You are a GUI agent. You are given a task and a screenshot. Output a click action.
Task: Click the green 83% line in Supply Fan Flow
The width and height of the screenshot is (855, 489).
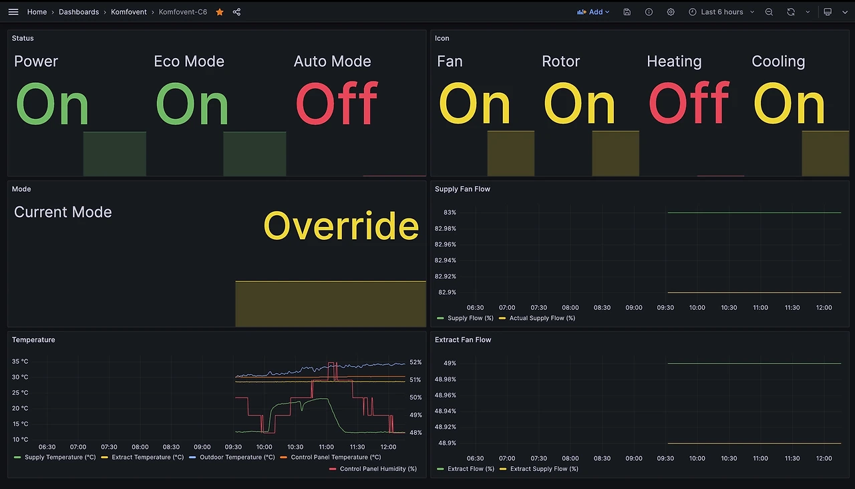[754, 212]
